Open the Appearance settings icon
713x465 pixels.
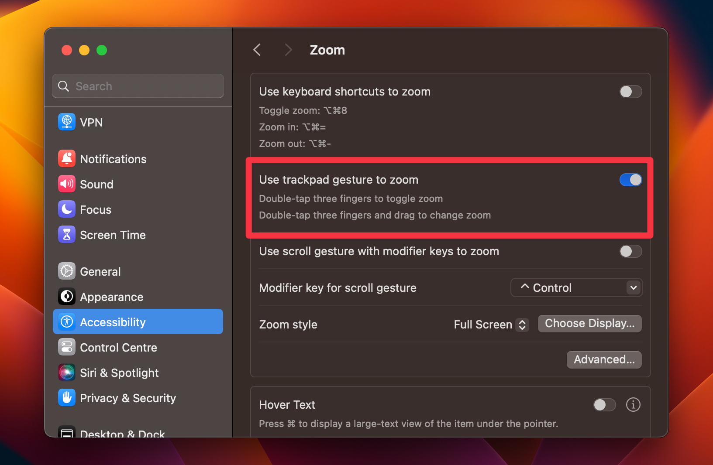pos(66,296)
